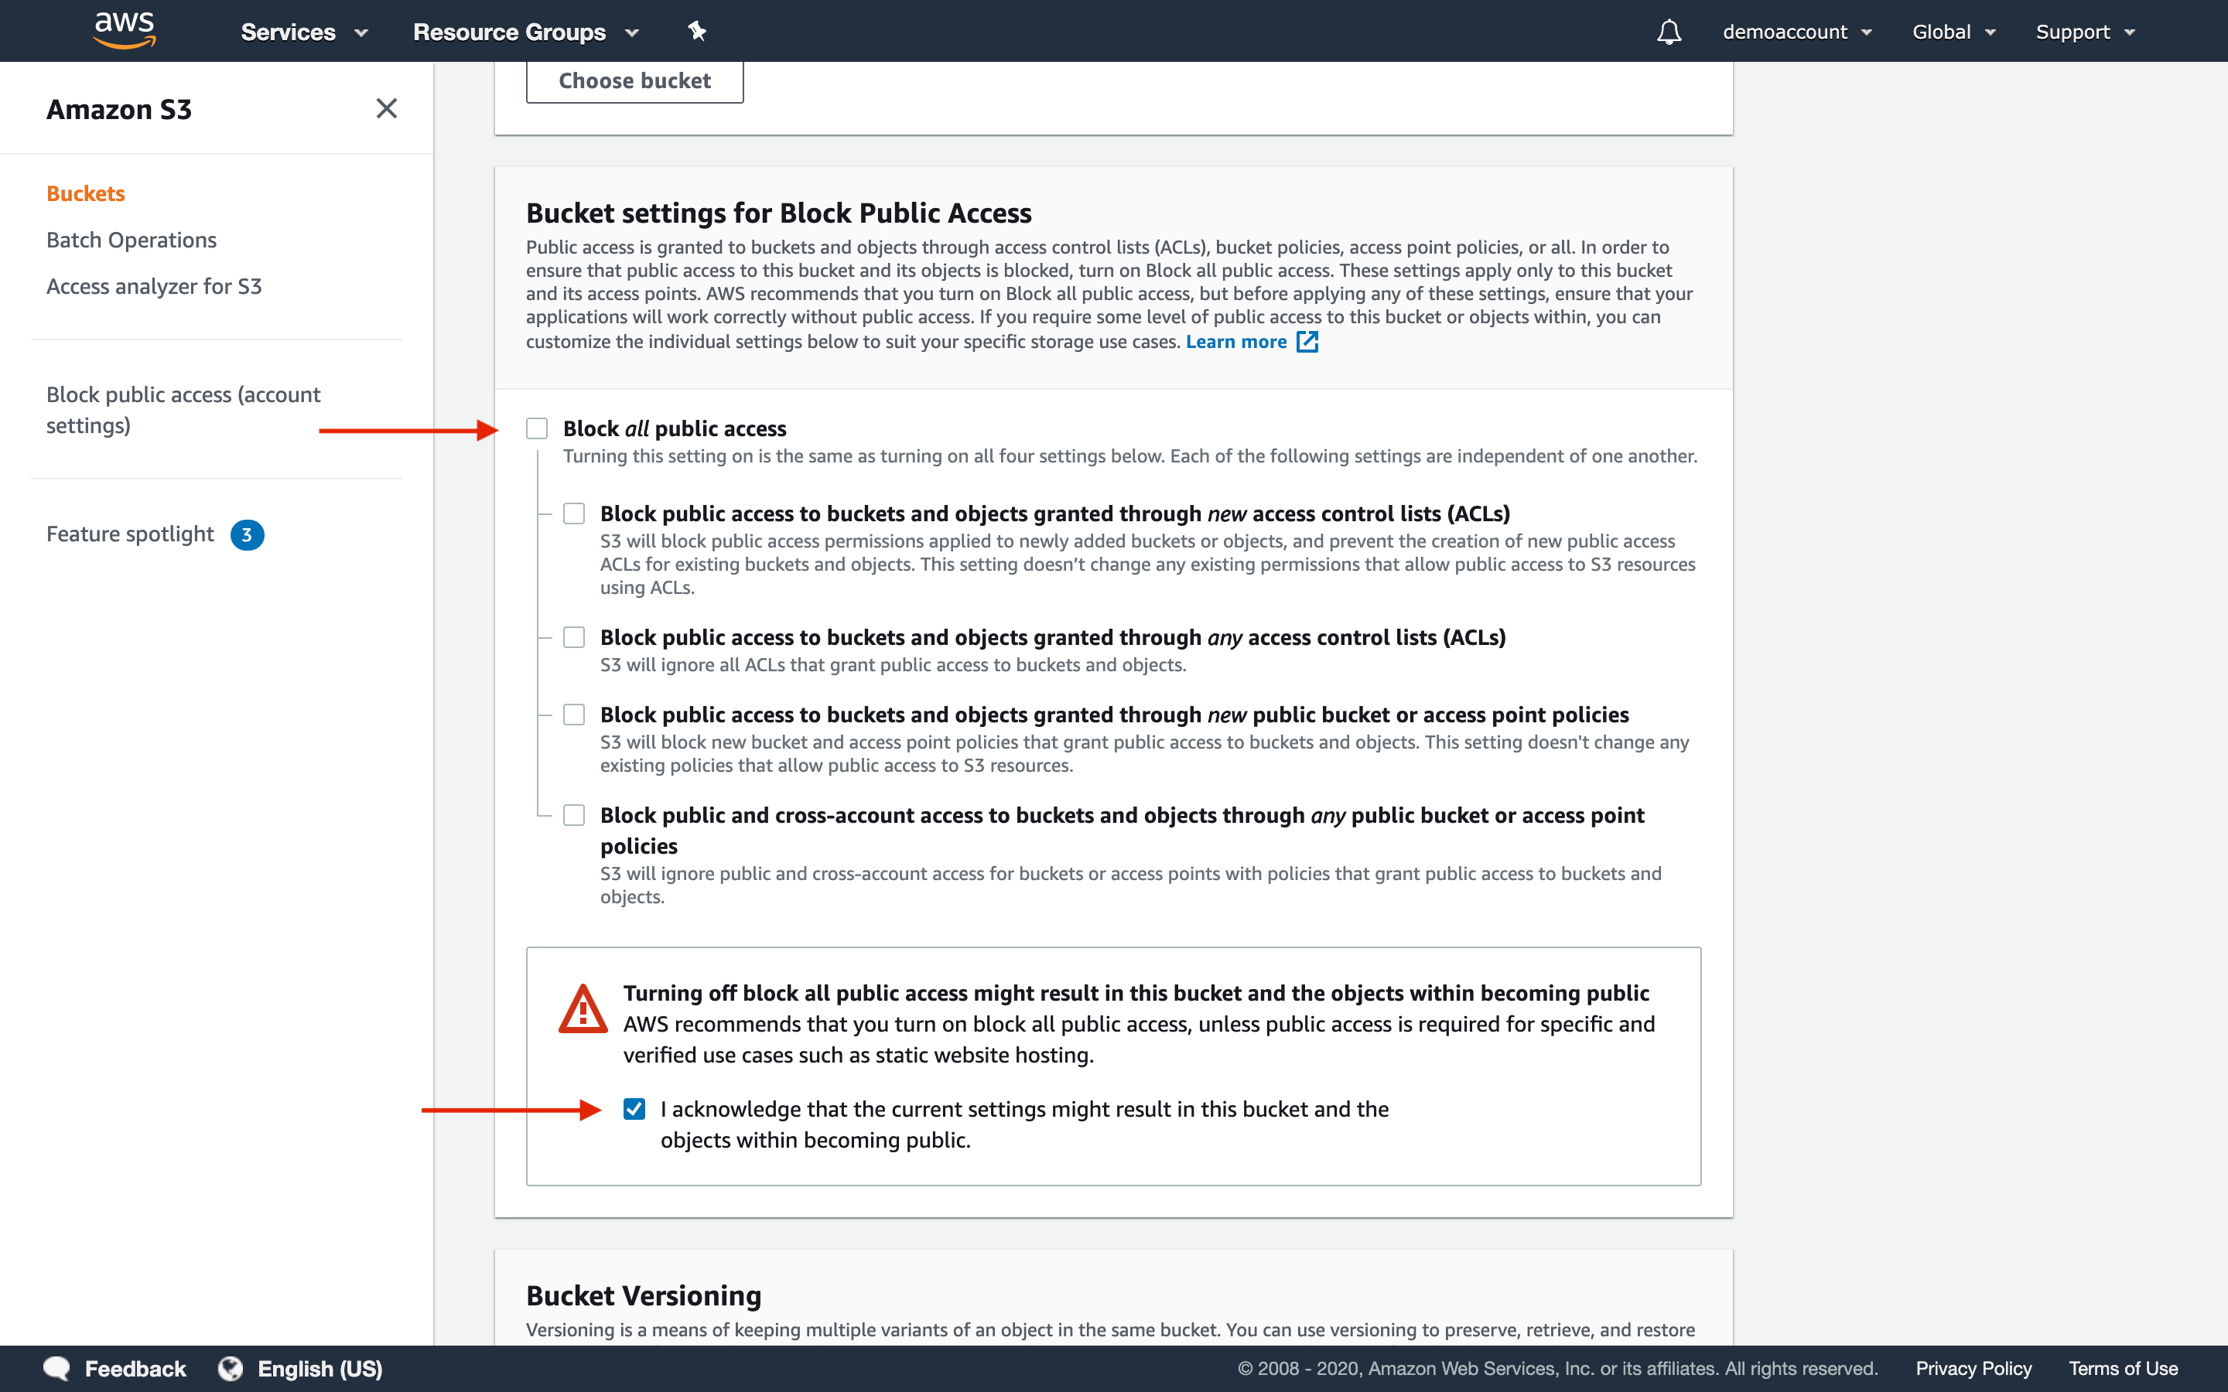Check the acknowledgment confirmation checkbox
The image size is (2228, 1392).
[634, 1108]
